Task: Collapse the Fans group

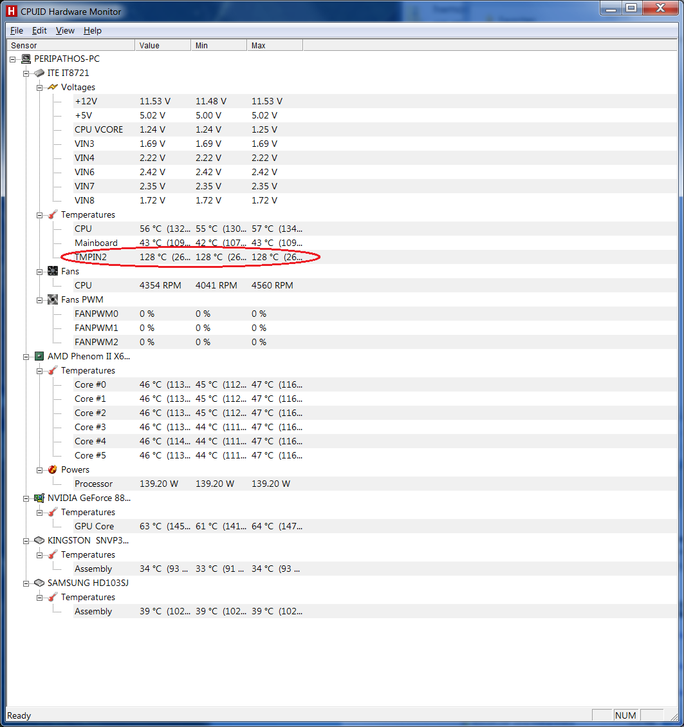Action: click(x=40, y=272)
